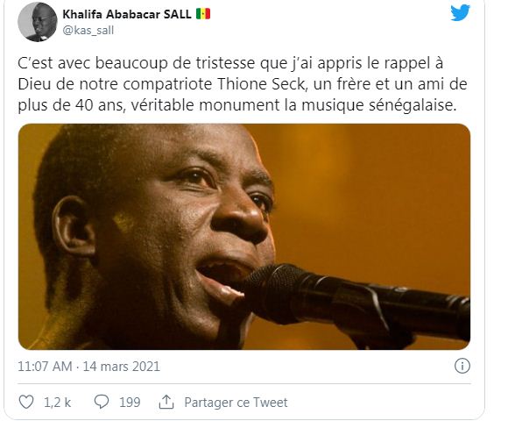Click the words musique sénégalaise in the tweet
The image size is (515, 421).
379,105
